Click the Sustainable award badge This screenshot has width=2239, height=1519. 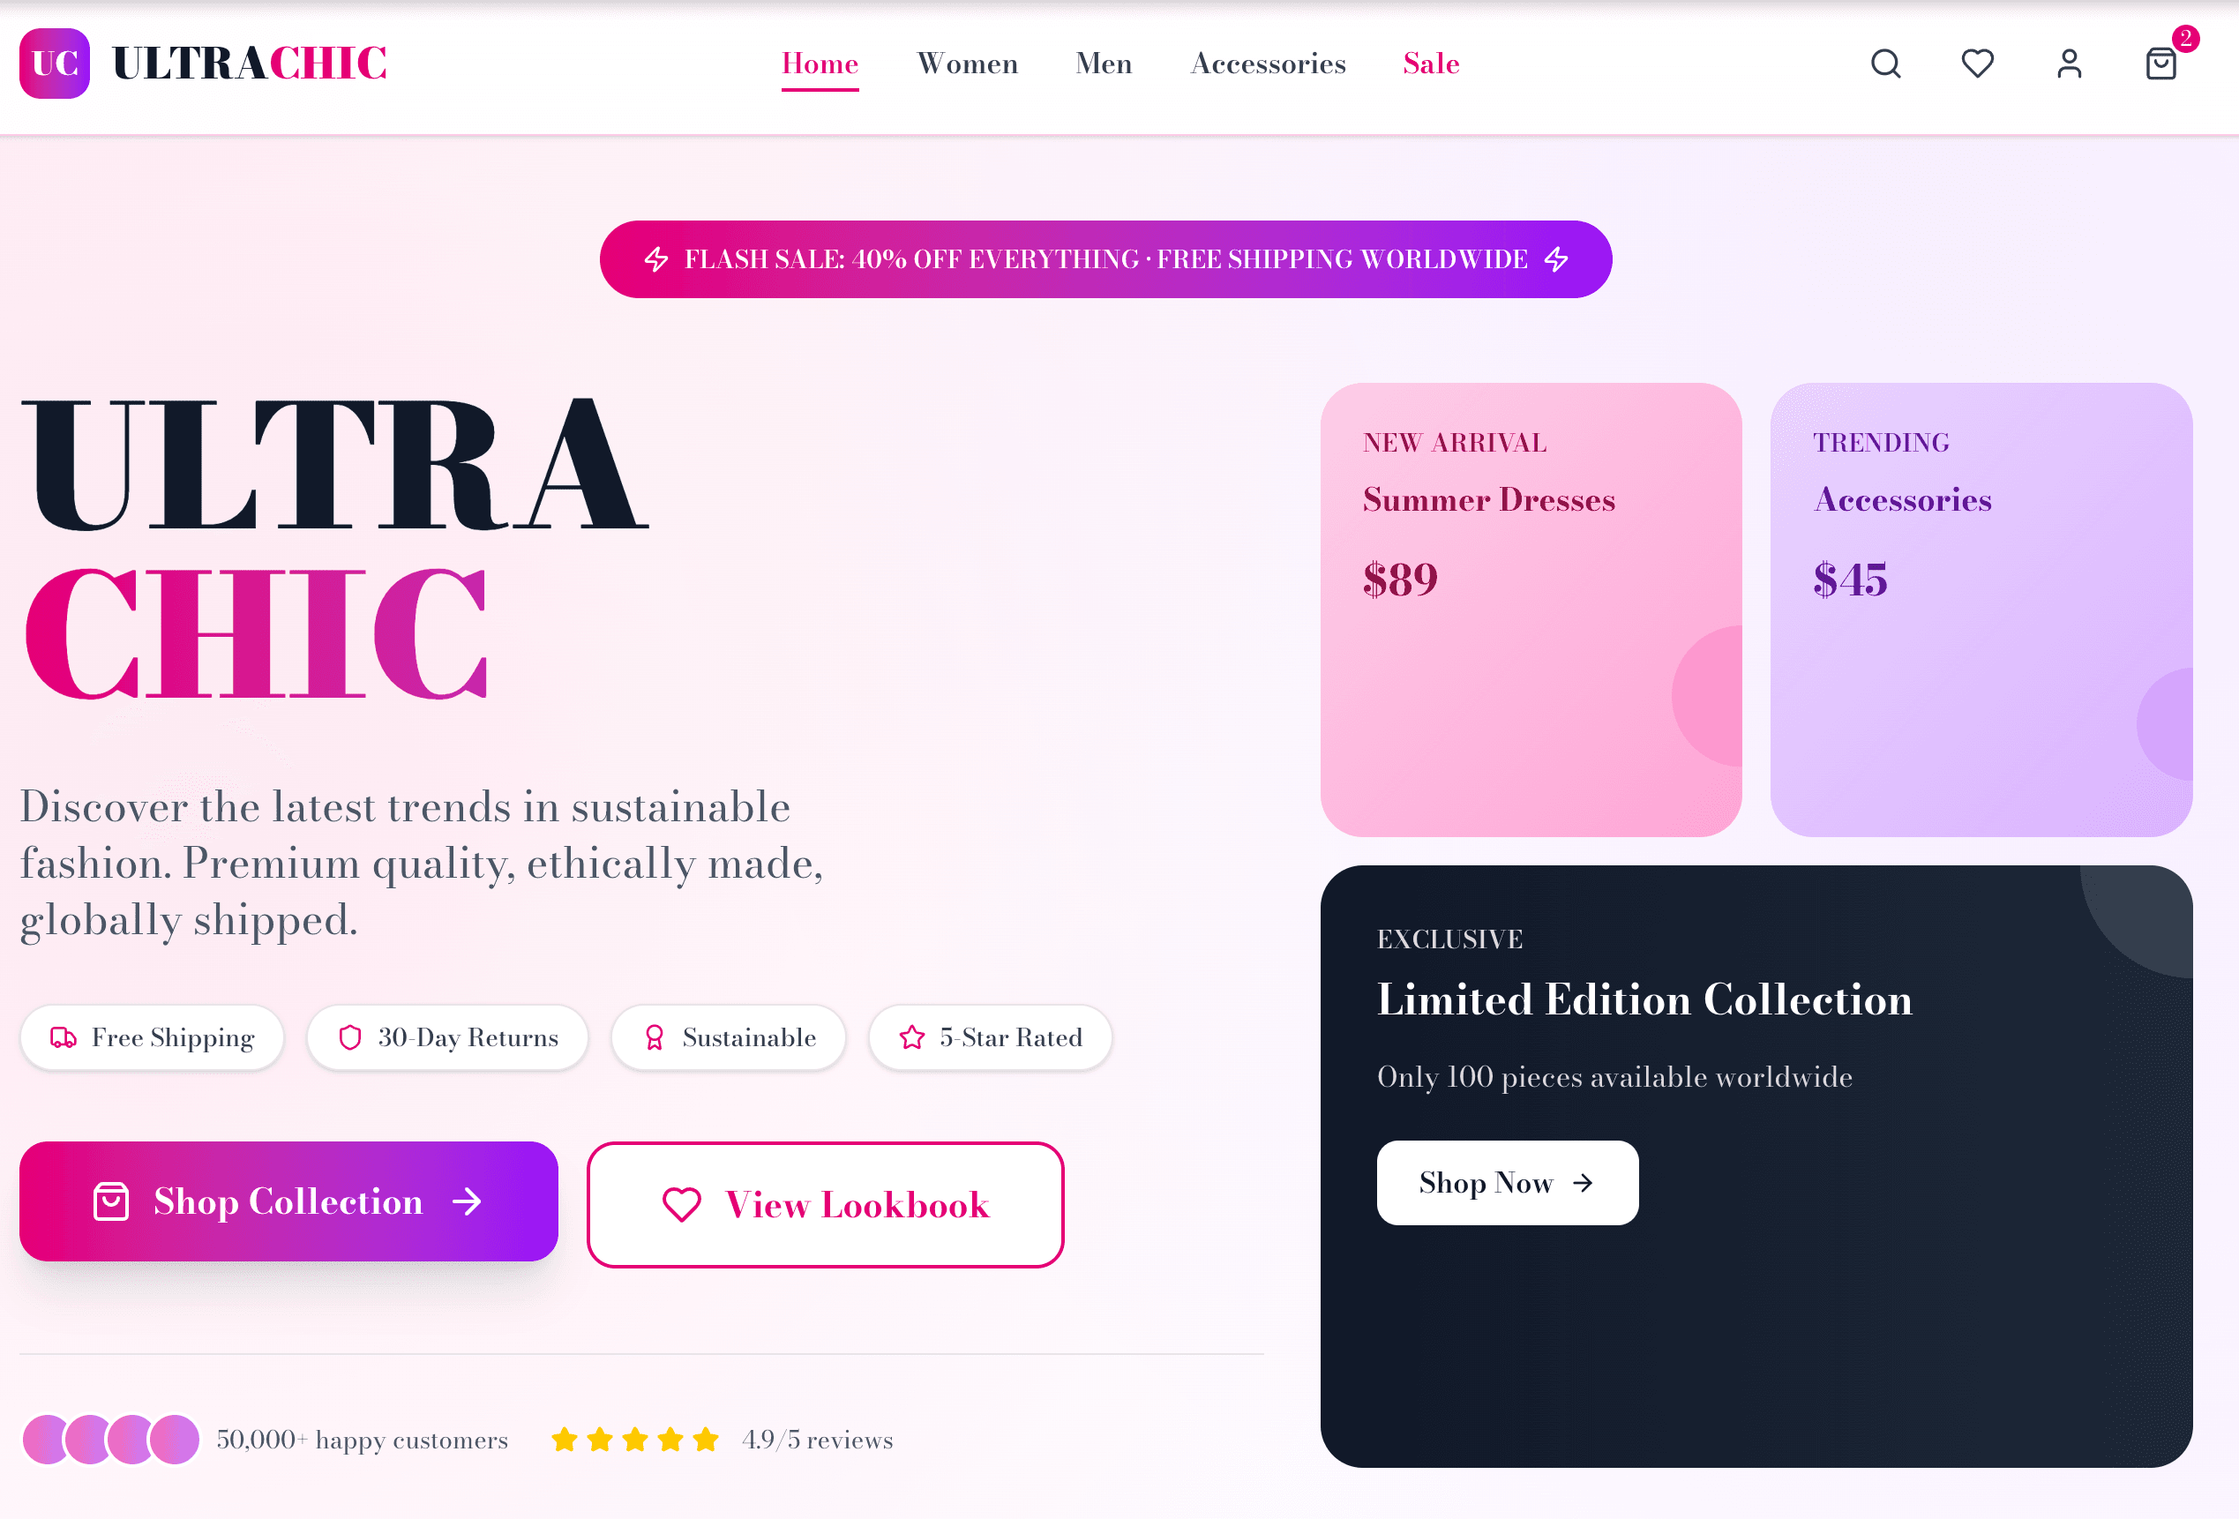tap(729, 1037)
